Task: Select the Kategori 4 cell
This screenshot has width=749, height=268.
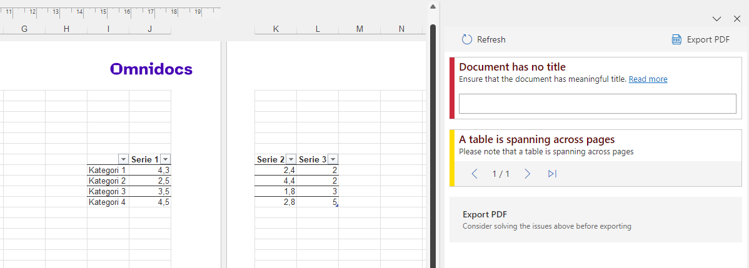Action: 108,202
